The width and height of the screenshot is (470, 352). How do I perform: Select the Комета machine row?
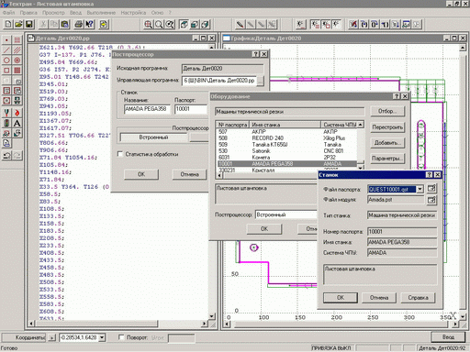point(286,158)
